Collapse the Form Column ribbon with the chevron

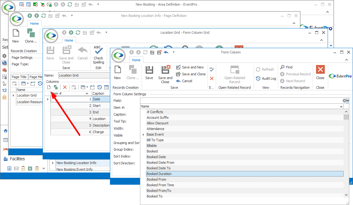coord(346,60)
